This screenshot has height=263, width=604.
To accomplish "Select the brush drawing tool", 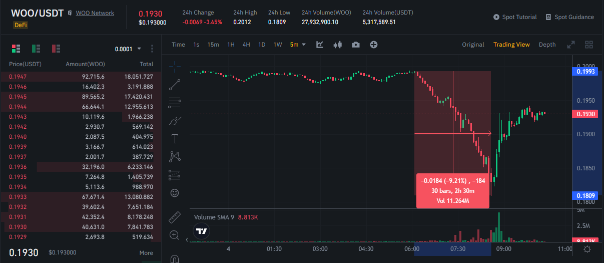I will (175, 121).
